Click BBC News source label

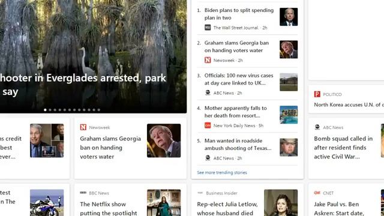(x=99, y=193)
